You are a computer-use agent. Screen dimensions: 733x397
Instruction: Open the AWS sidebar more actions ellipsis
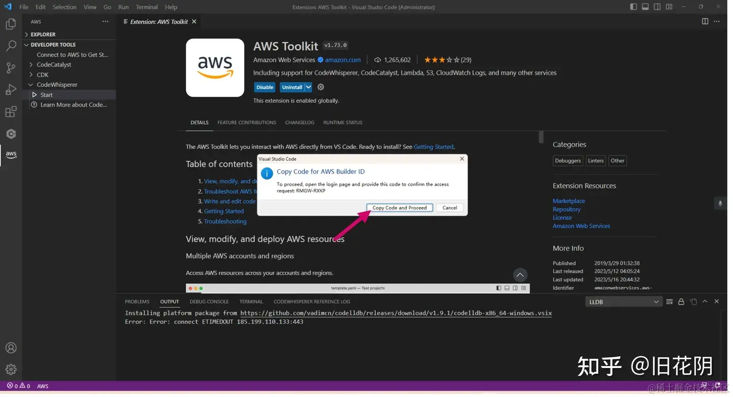[105, 21]
